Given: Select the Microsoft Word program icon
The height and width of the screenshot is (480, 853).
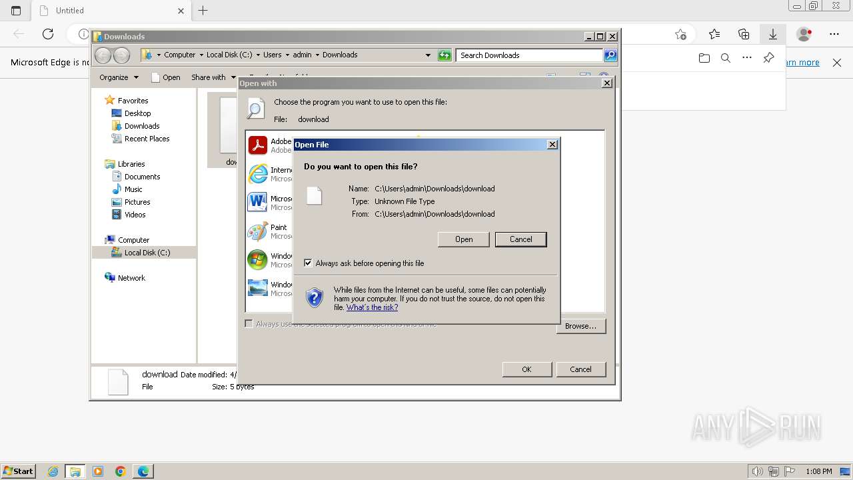Looking at the screenshot, I should coord(257,203).
